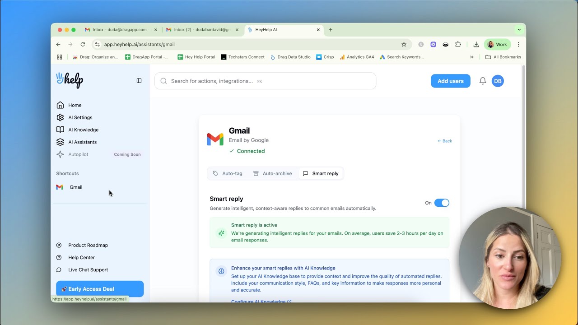
Task: Open the browser extensions puzzle icon
Action: tap(458, 44)
